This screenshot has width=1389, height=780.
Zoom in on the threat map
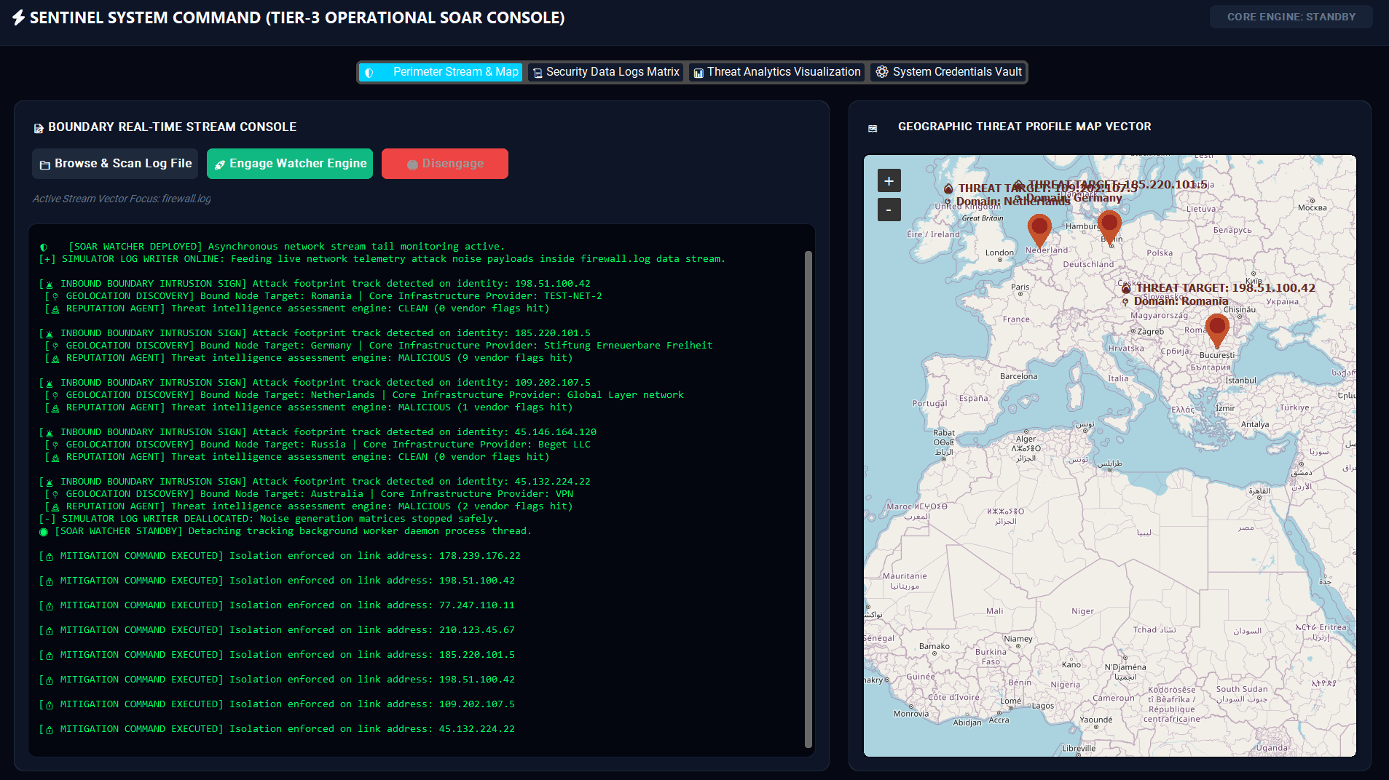pos(889,181)
